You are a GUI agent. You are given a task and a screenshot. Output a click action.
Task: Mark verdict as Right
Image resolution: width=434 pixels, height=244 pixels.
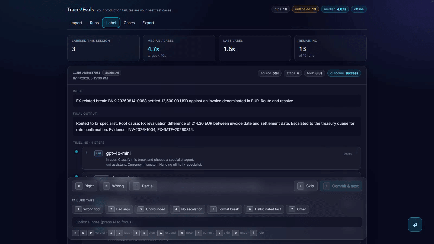coord(85,186)
